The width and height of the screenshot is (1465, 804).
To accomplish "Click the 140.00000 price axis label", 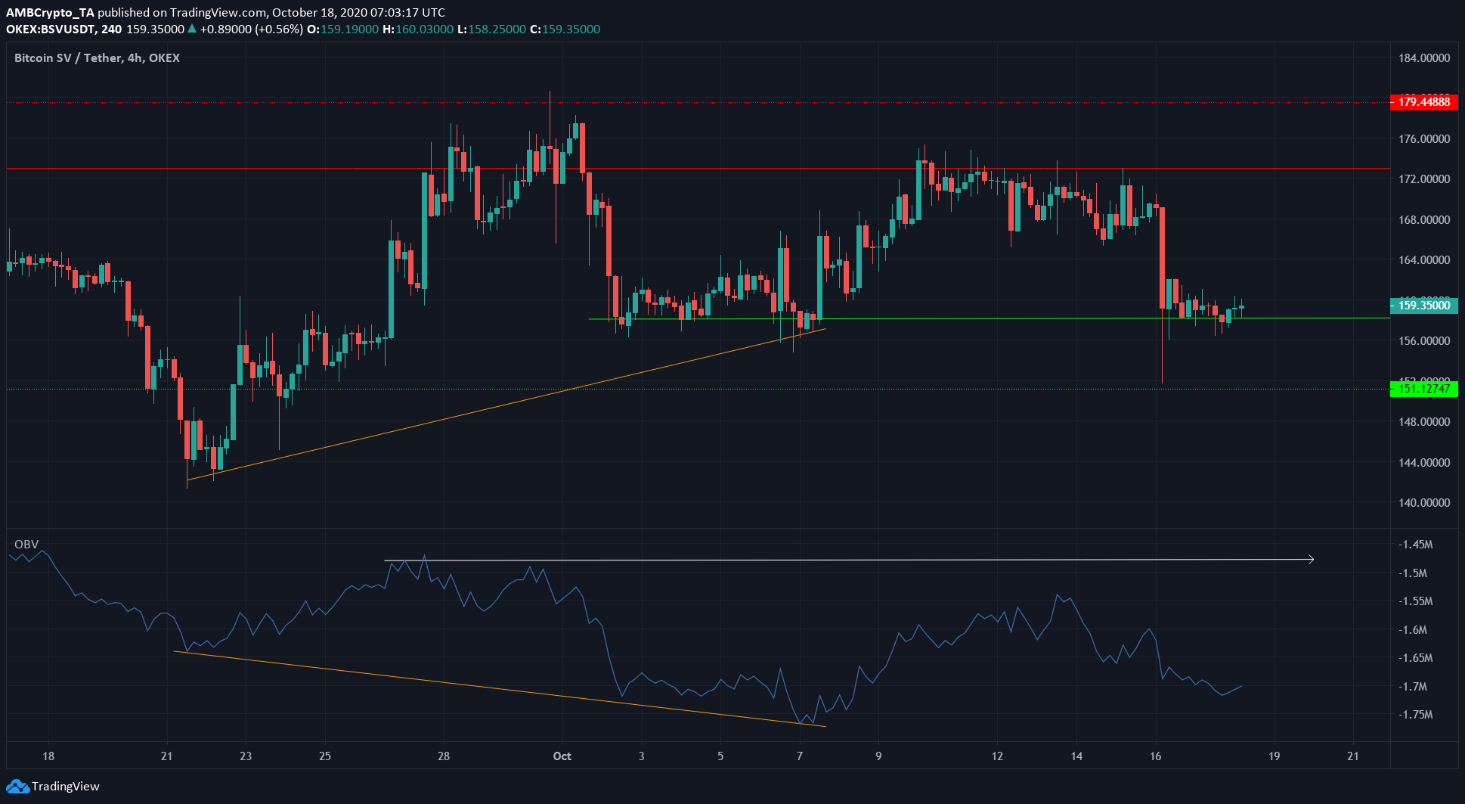I will (1424, 503).
